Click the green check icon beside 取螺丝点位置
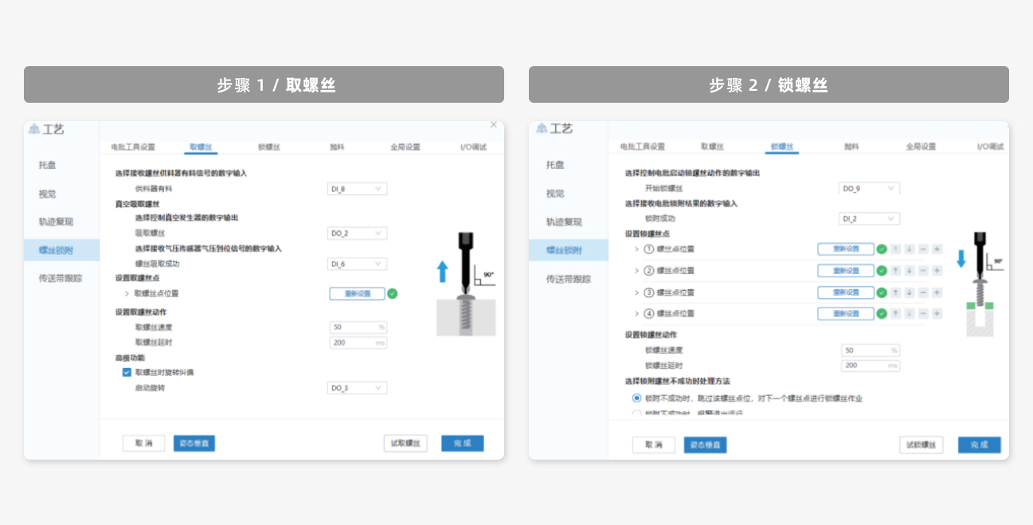Viewport: 1033px width, 525px height. [x=392, y=294]
